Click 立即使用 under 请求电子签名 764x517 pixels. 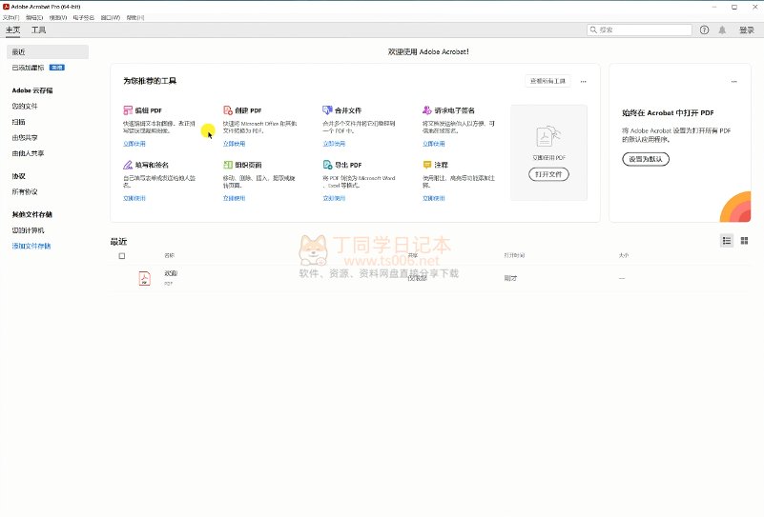pos(434,144)
